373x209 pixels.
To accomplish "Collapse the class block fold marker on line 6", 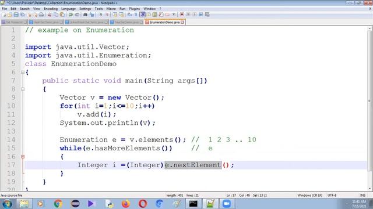I will (x=23, y=72).
